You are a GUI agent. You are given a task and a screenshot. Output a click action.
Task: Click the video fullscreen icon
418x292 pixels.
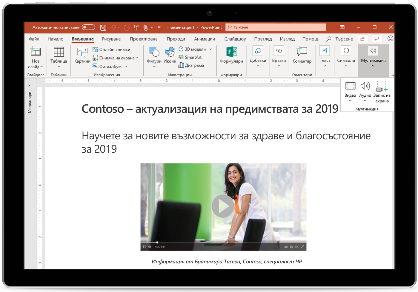pos(302,247)
